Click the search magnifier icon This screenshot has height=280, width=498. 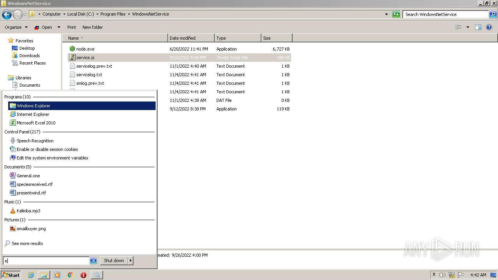point(493,14)
